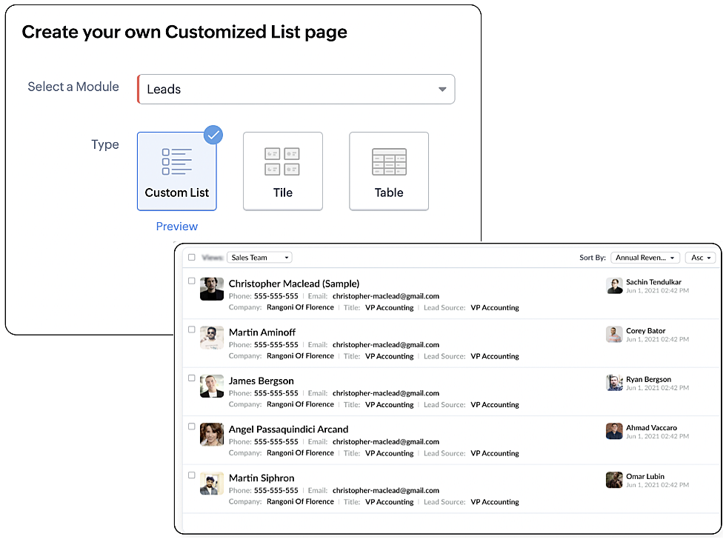
Task: Click Christopher Maclead's profile photo
Action: pyautogui.click(x=212, y=289)
